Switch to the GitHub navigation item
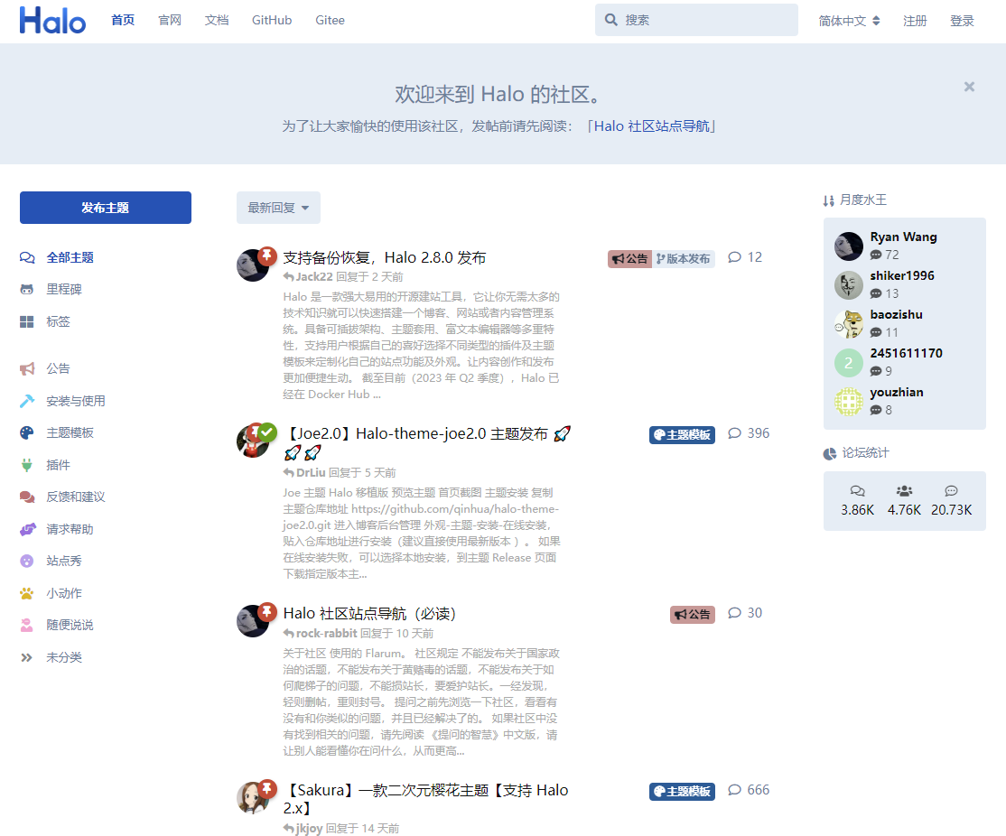Viewport: 1006px width, 836px height. [271, 20]
